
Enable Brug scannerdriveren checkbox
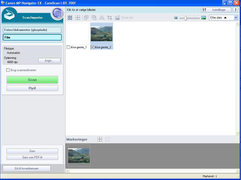pyautogui.click(x=8, y=70)
